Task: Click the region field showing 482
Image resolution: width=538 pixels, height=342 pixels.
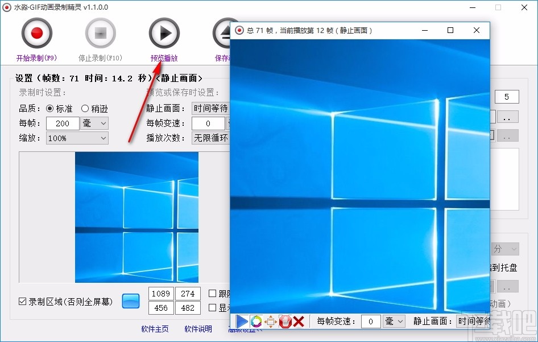Action: pyautogui.click(x=188, y=308)
